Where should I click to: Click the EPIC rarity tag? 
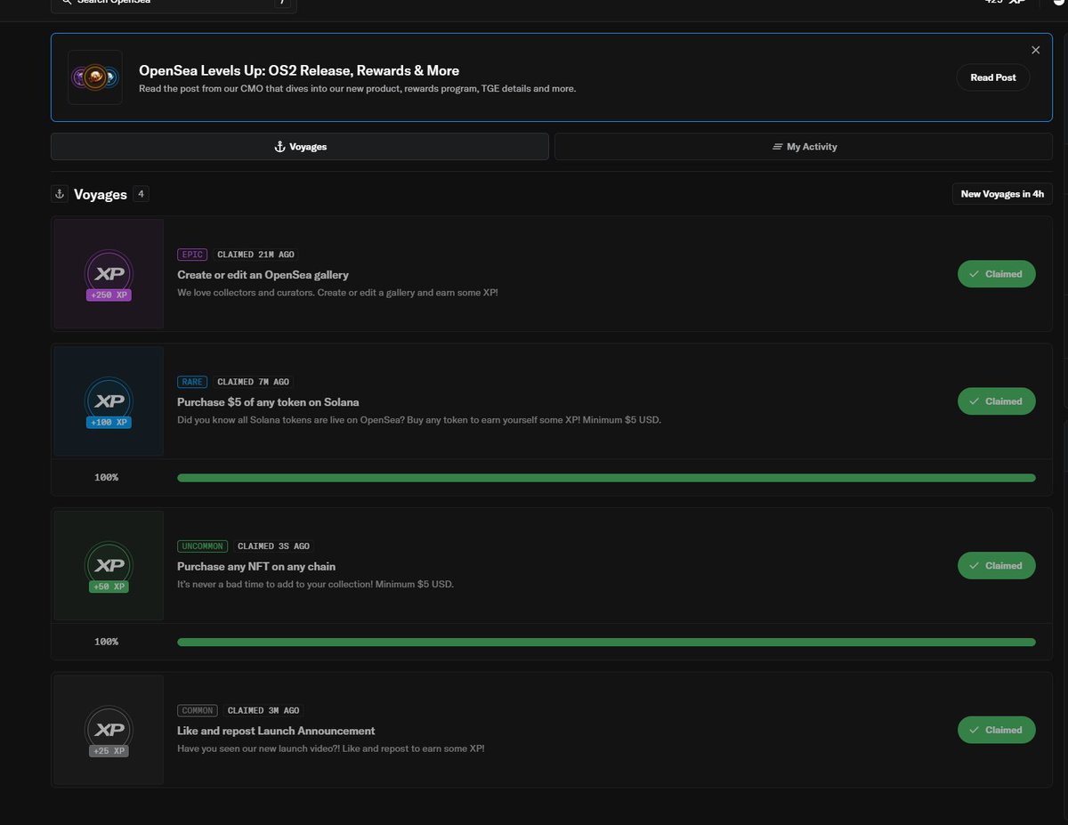point(192,255)
